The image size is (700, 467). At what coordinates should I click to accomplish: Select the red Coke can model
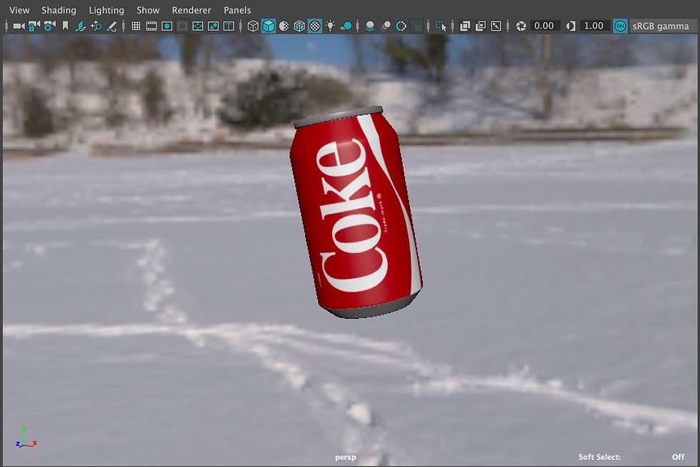pyautogui.click(x=356, y=212)
